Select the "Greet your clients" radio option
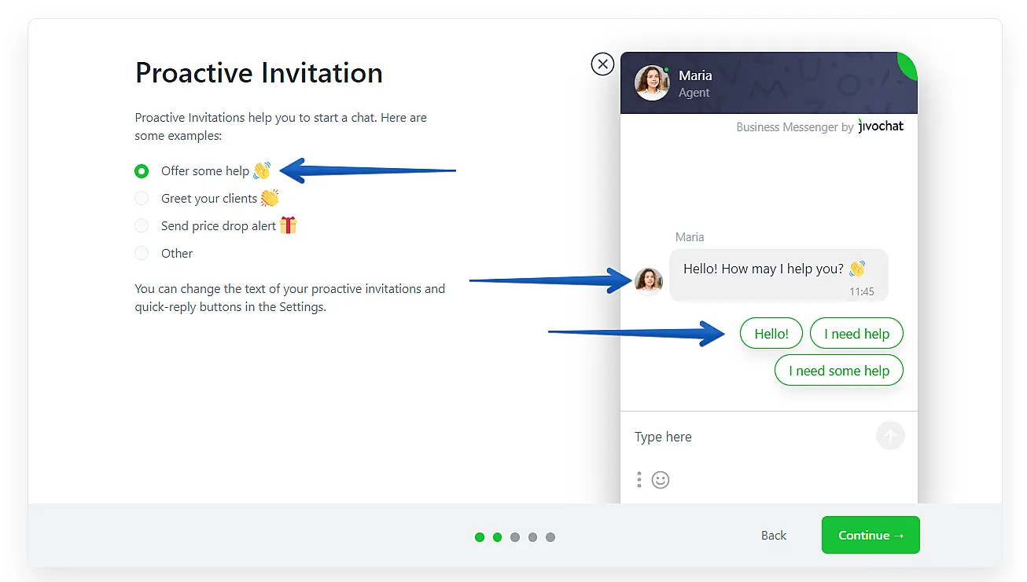1027x582 pixels. point(142,199)
